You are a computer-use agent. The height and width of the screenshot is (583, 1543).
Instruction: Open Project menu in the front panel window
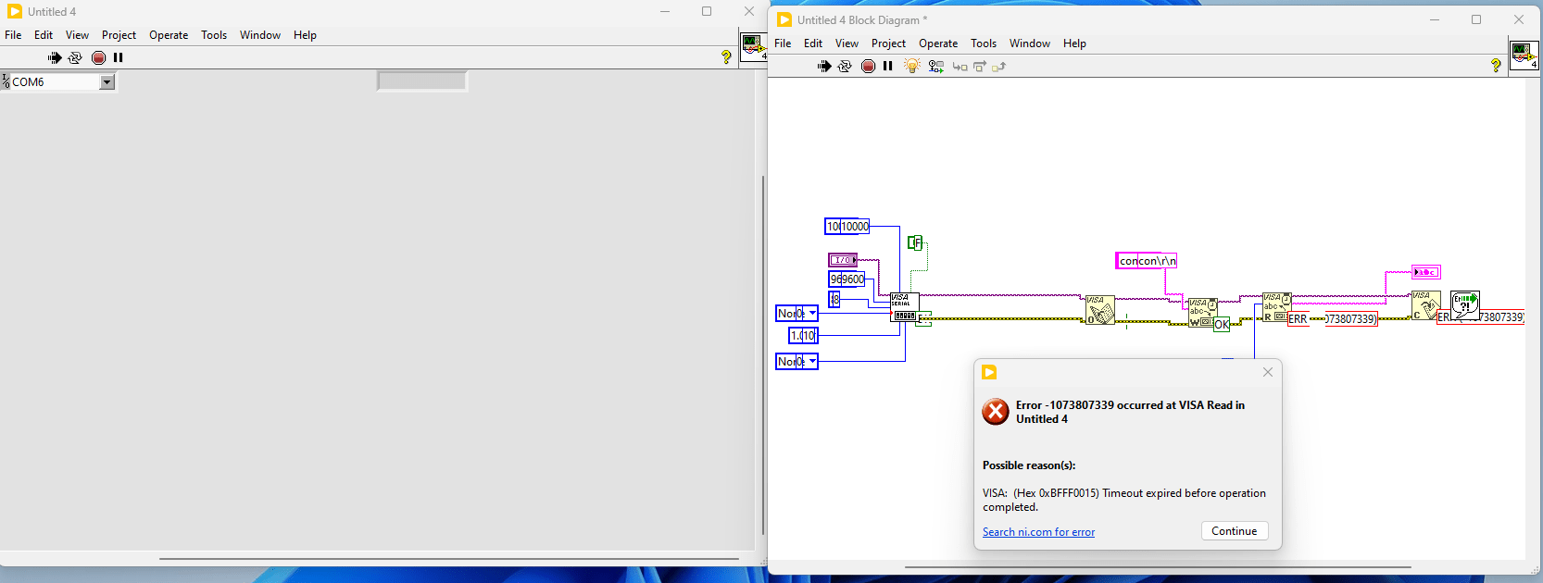coord(119,35)
